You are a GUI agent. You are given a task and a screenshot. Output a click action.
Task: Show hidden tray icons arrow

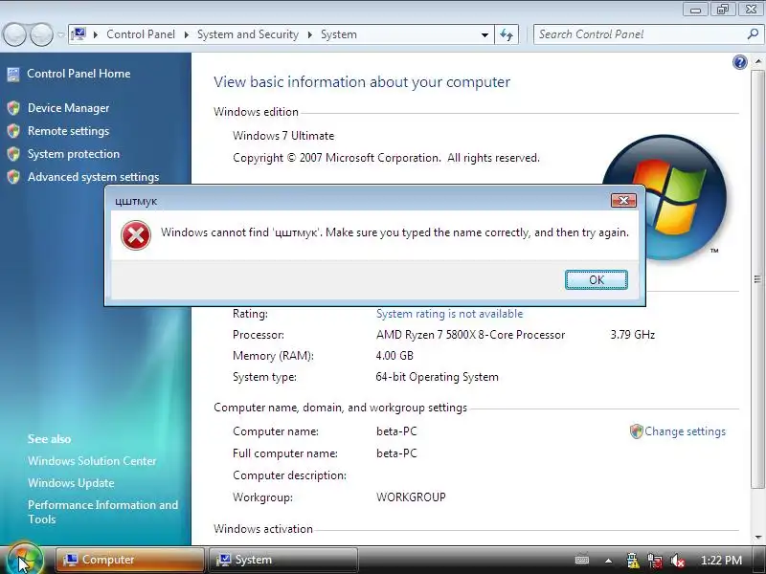608,561
